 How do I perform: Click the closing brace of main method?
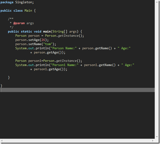pos(9,77)
